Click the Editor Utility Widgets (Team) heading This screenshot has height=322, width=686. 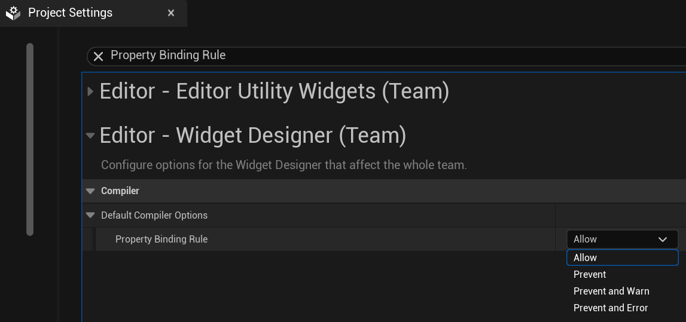[275, 91]
